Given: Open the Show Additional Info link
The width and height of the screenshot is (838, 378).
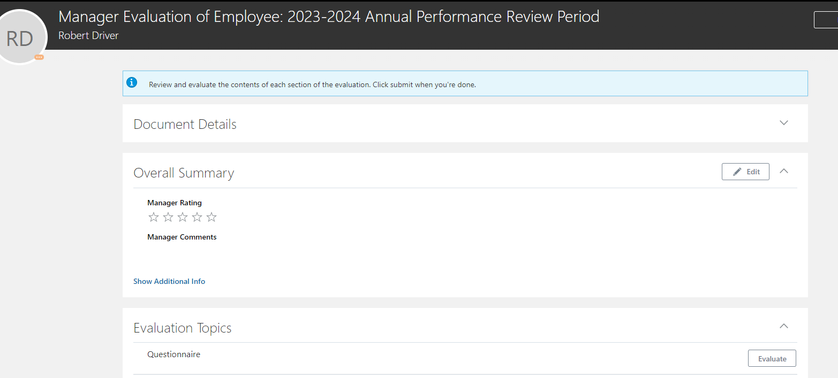Looking at the screenshot, I should 169,281.
